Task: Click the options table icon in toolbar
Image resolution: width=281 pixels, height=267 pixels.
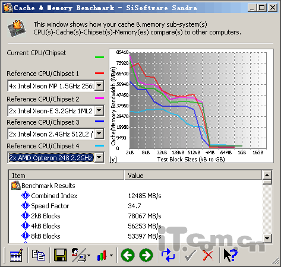Action: [x=16, y=255]
